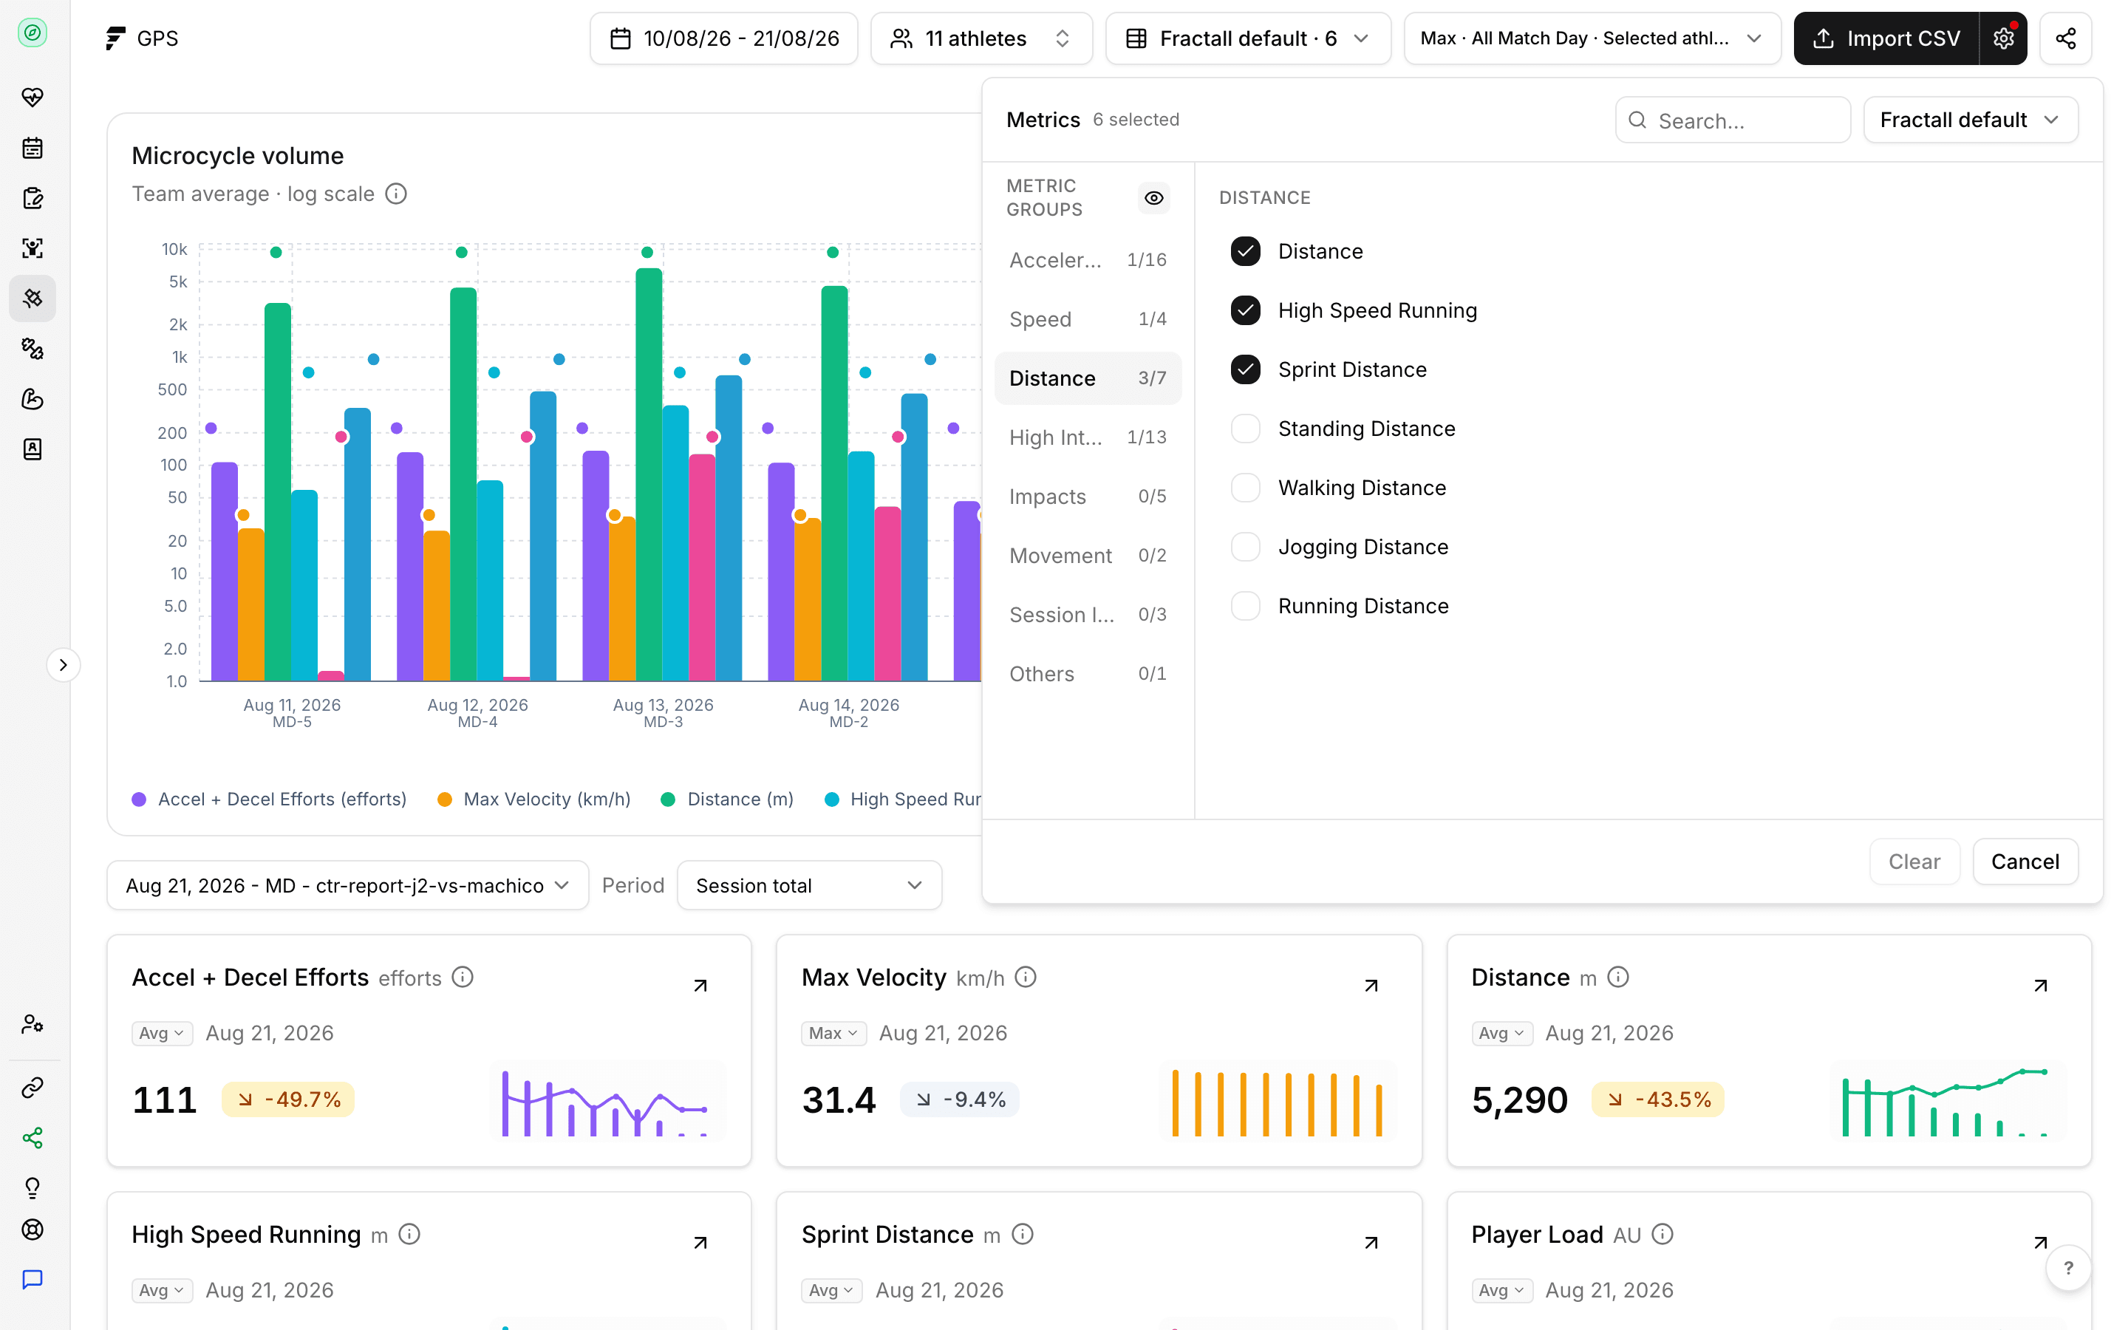2128x1330 pixels.
Task: Open the contact book icon in sidebar
Action: 33,449
